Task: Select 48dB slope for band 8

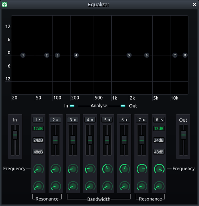Action: 159,152
